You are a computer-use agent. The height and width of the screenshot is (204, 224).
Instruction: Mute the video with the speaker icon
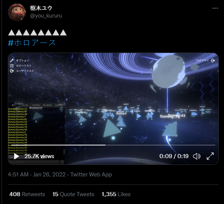point(197,156)
